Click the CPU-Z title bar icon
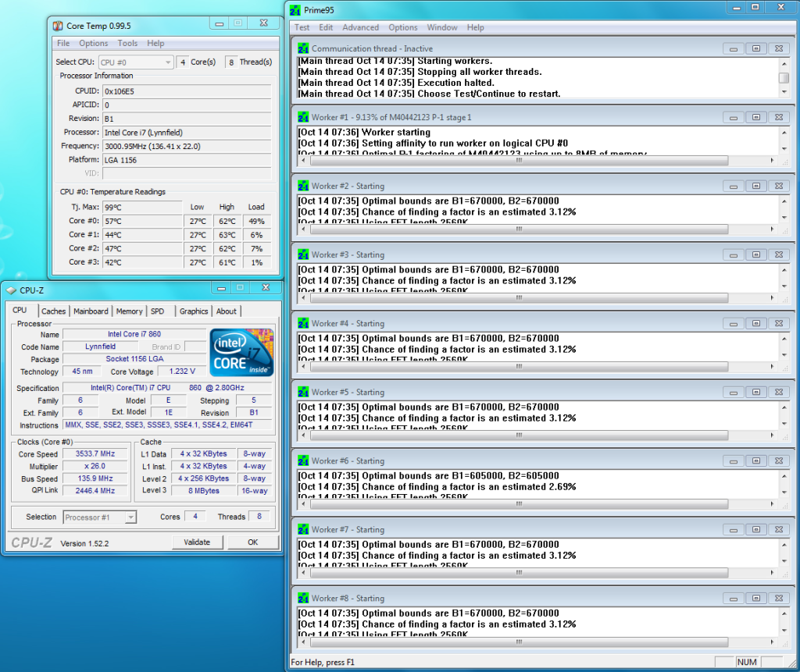The image size is (800, 672). click(x=11, y=290)
